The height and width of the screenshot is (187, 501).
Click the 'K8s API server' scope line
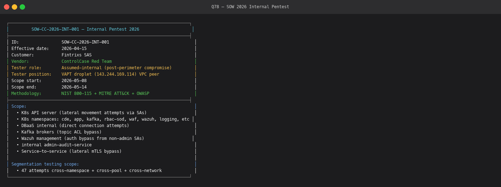pyautogui.click(x=82, y=113)
